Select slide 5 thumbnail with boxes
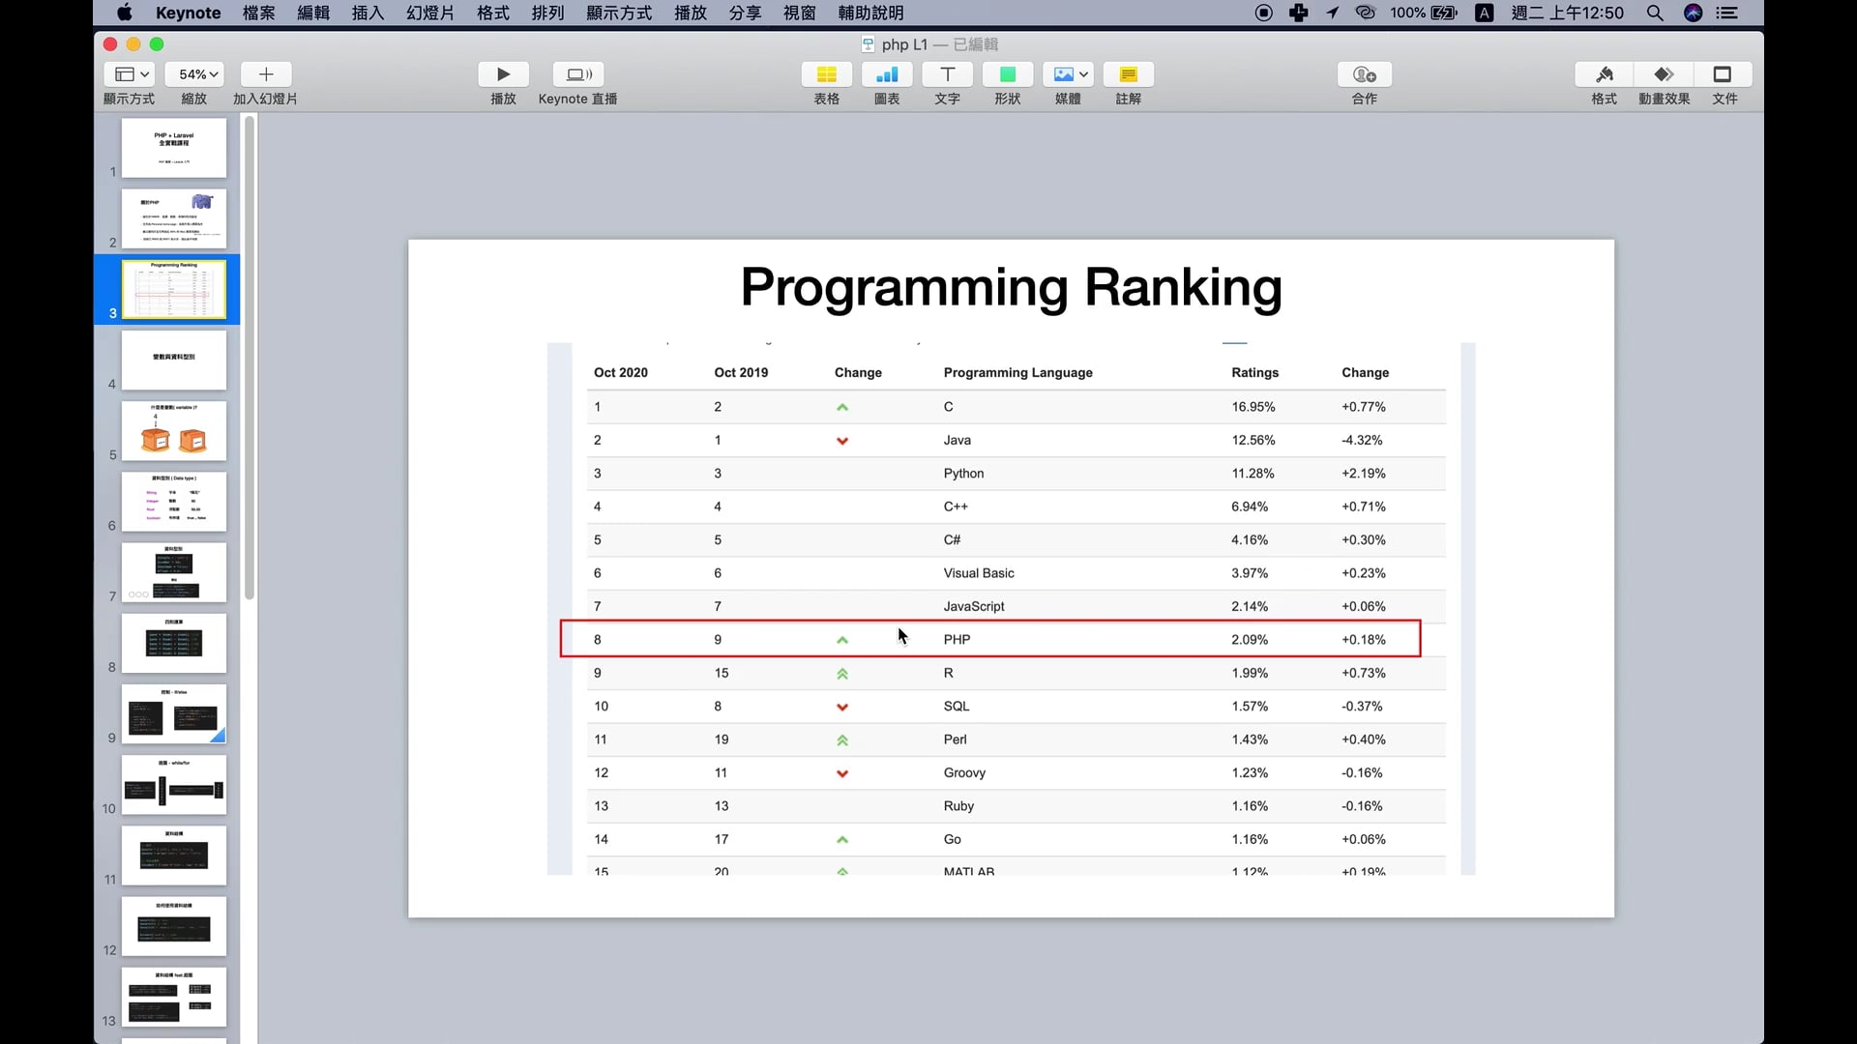This screenshot has width=1857, height=1044. tap(174, 431)
